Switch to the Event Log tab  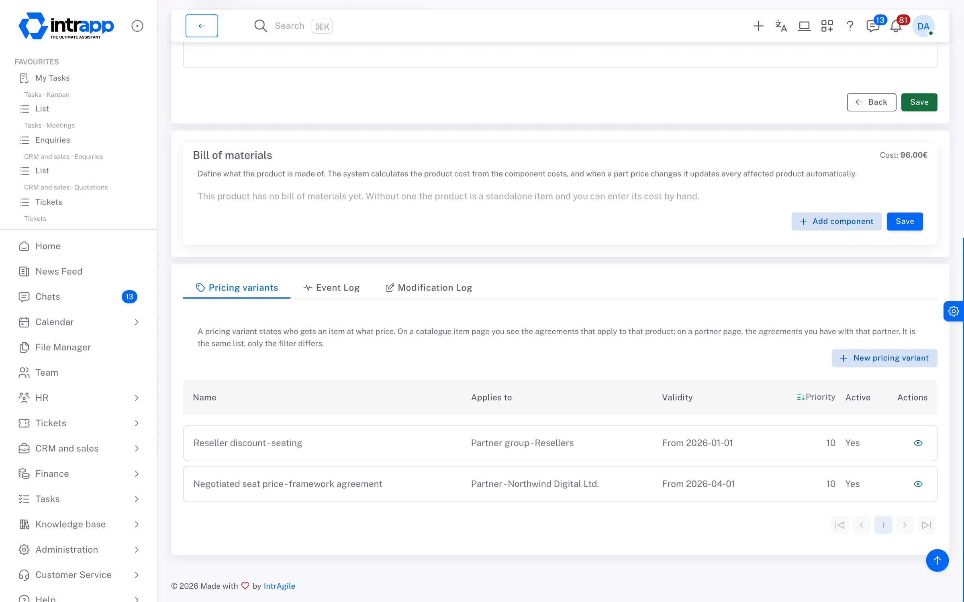pos(331,288)
